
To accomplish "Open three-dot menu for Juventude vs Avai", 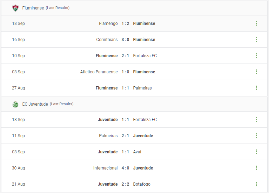I will coord(256,152).
